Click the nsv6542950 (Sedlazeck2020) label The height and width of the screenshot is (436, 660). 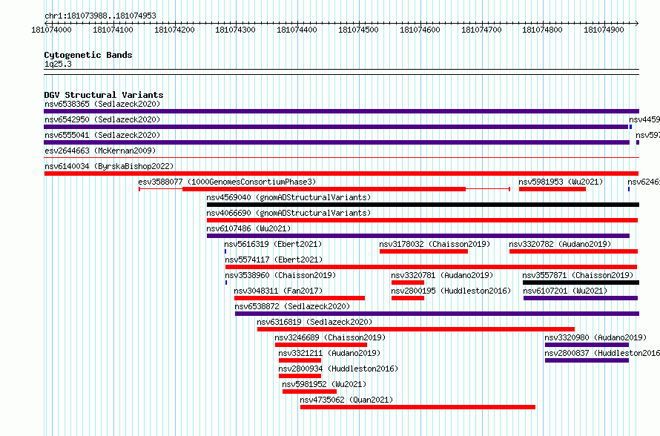click(x=102, y=119)
